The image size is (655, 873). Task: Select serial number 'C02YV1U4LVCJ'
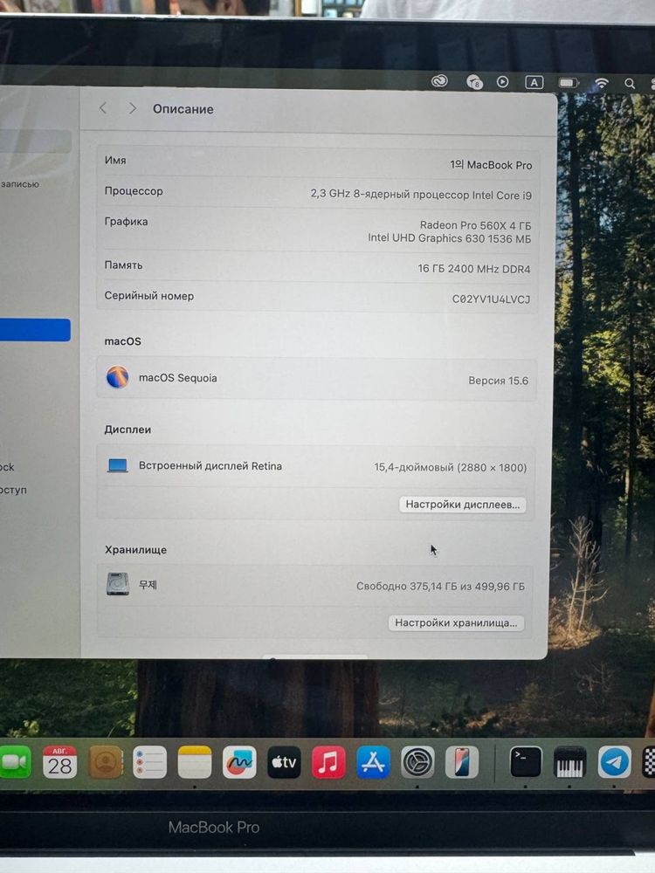point(491,299)
